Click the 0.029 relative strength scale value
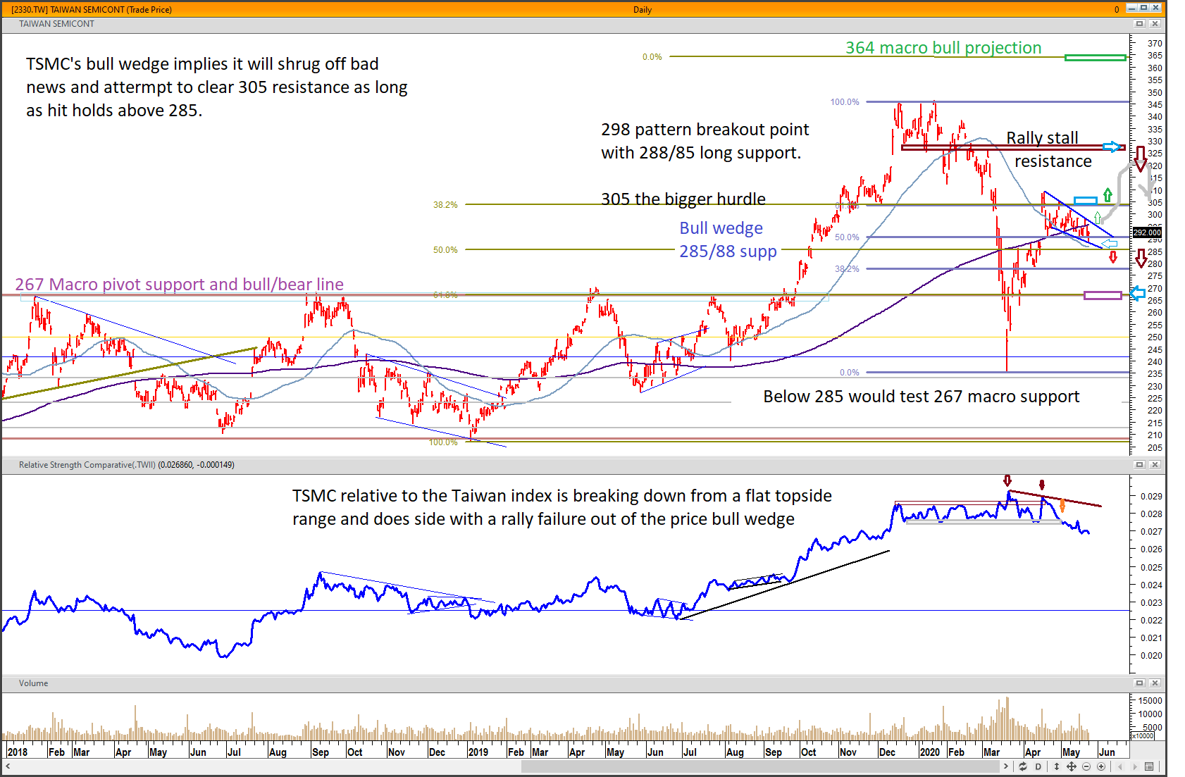Viewport: 1185px width, 777px height. [x=1151, y=497]
